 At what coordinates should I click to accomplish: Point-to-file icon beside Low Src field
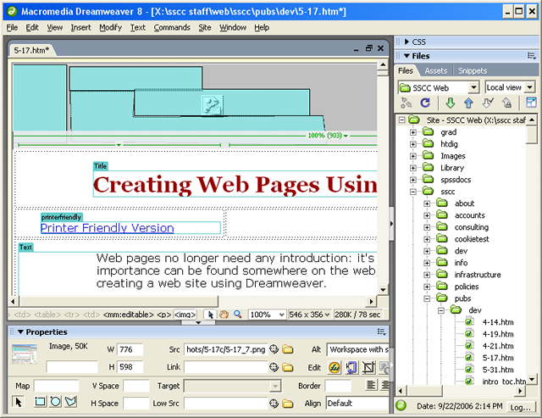click(274, 404)
